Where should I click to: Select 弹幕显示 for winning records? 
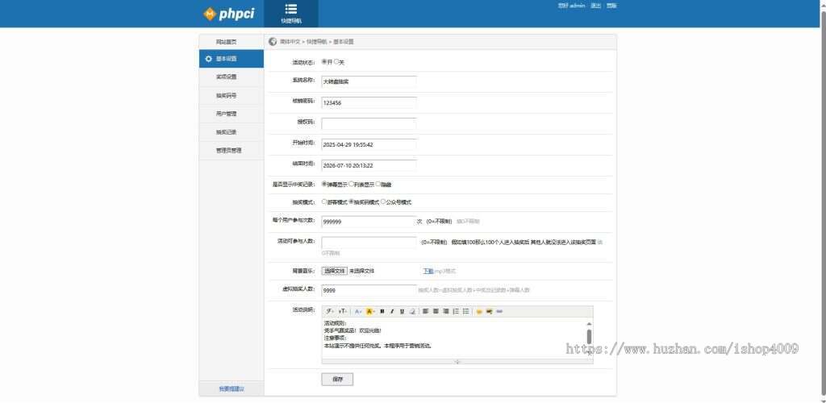pos(324,184)
